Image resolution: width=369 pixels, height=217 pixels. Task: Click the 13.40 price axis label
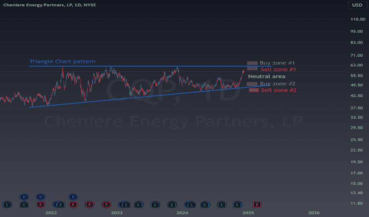click(x=356, y=193)
